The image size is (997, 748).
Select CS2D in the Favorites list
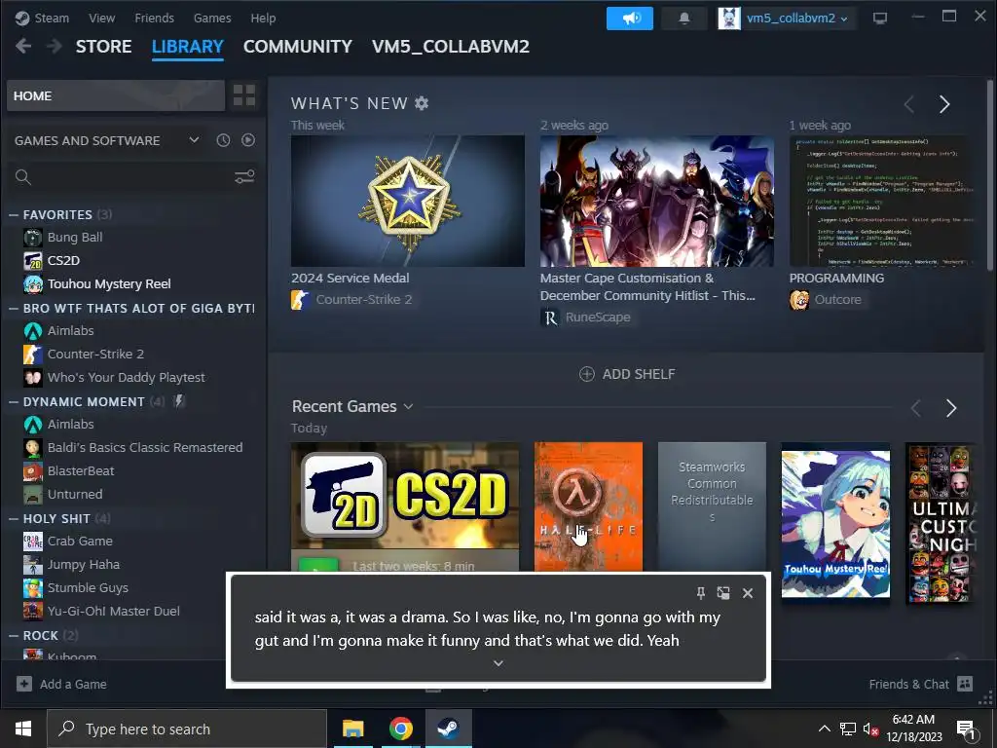[63, 261]
